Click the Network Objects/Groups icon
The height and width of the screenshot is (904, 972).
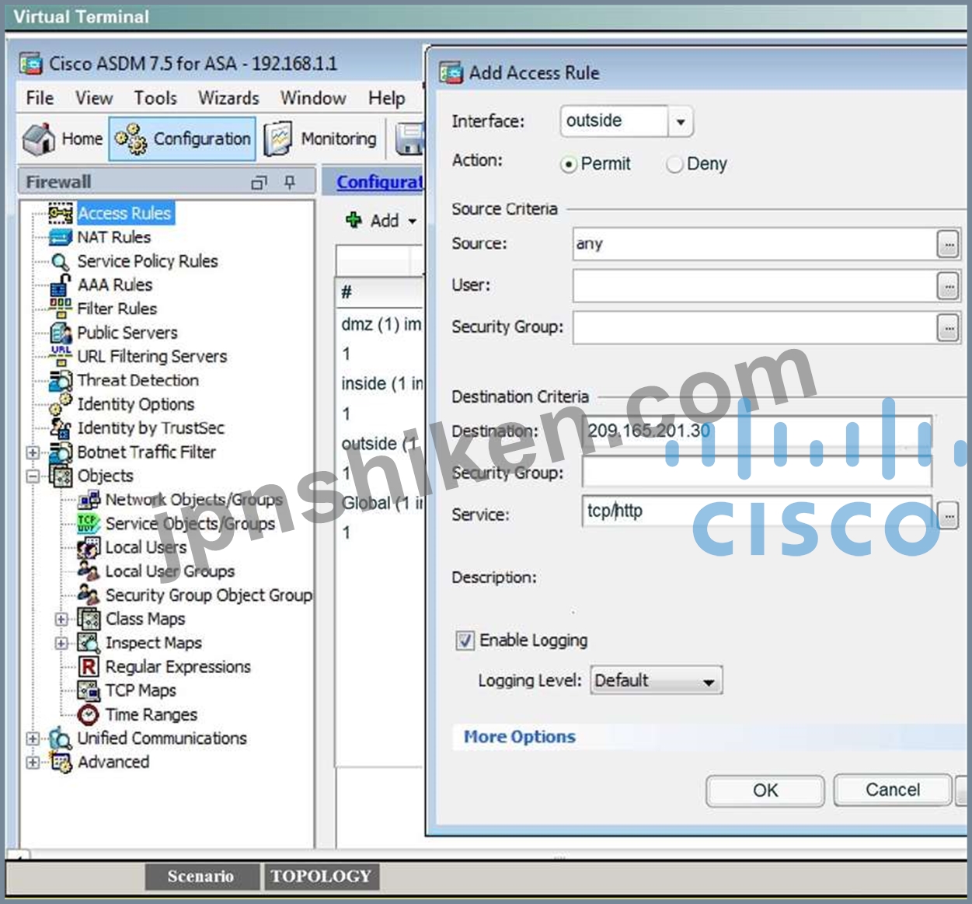[89, 500]
